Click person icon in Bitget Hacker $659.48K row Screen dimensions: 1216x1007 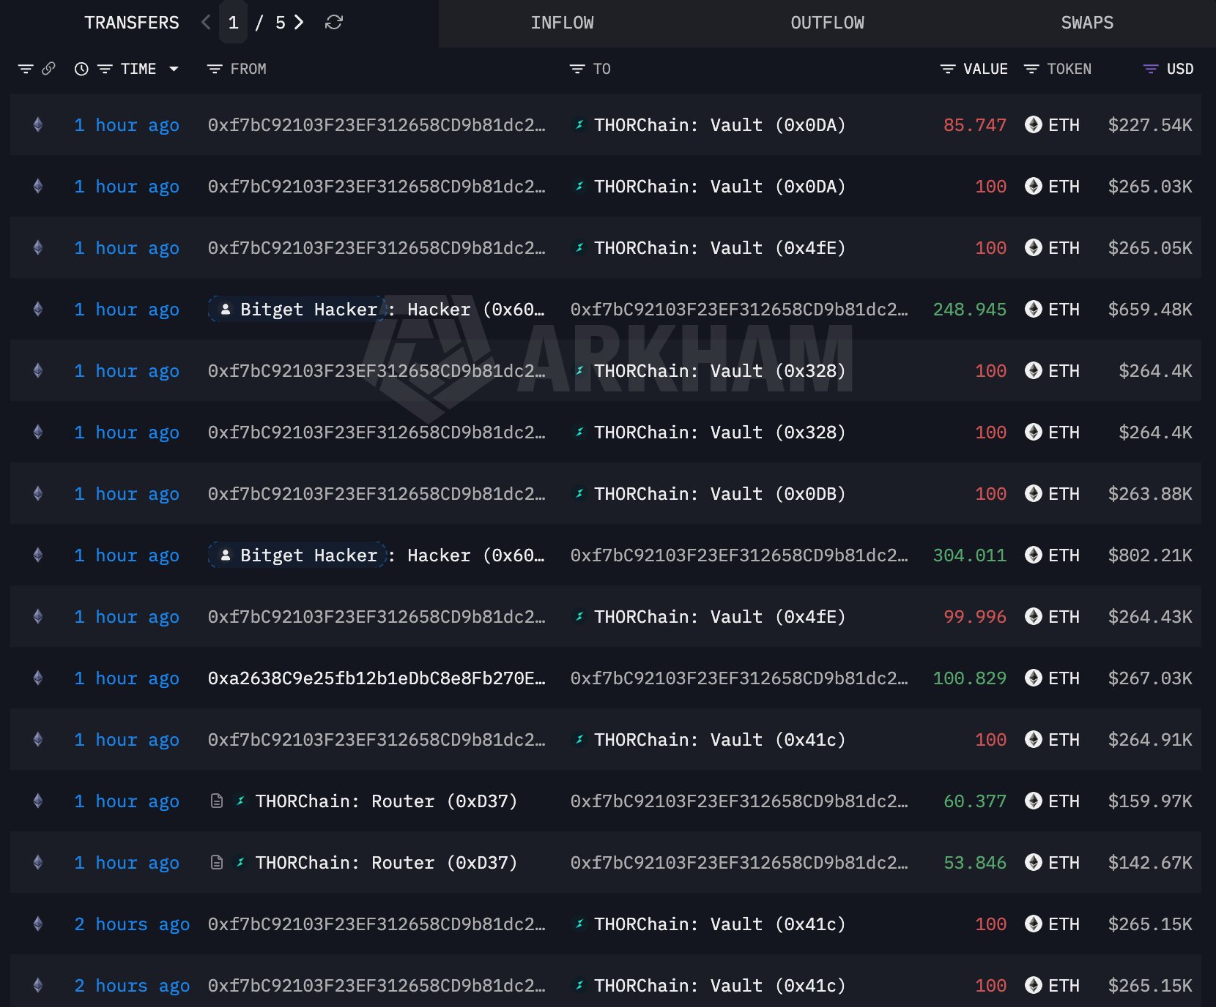[226, 309]
